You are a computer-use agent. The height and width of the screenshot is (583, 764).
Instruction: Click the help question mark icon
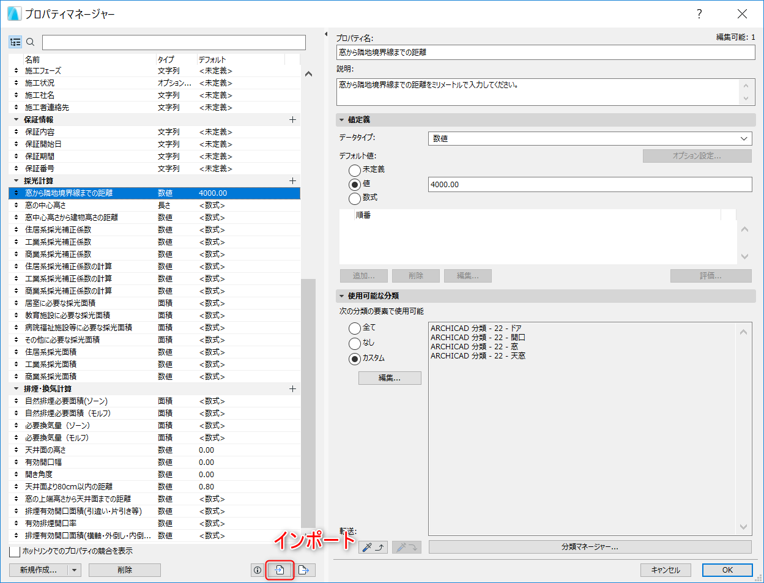point(699,13)
